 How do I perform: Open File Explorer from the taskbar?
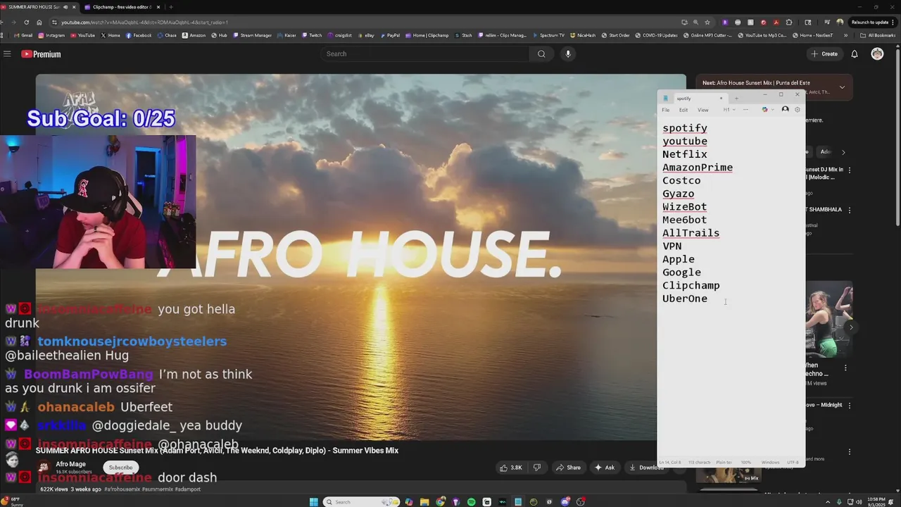coord(424,502)
